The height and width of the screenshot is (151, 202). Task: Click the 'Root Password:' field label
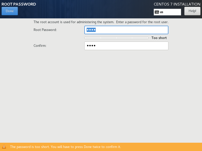pos(45,30)
